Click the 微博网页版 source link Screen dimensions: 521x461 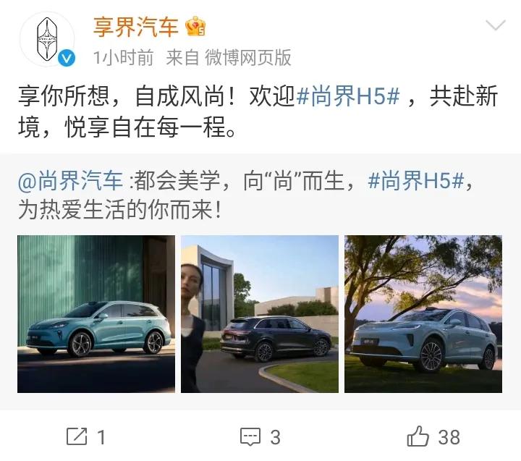[x=248, y=57]
